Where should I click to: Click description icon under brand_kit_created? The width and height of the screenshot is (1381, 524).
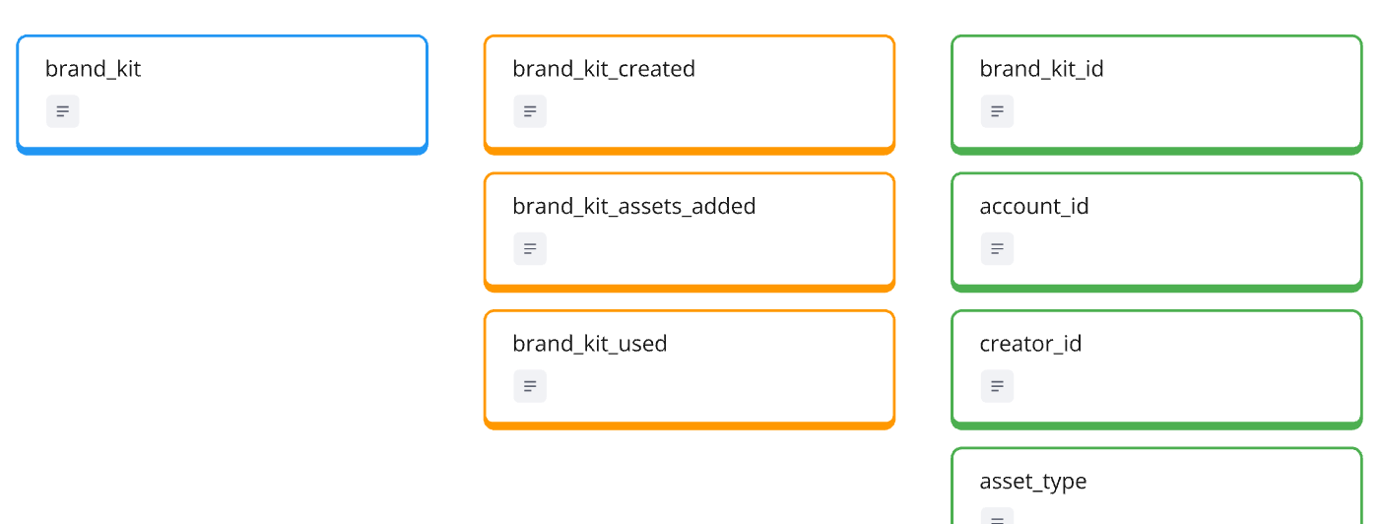coord(530,111)
